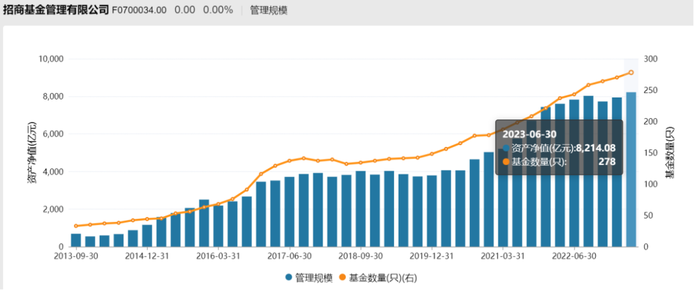Select the 2017-06-30 x-axis date label
The image size is (694, 290).
pyautogui.click(x=291, y=256)
